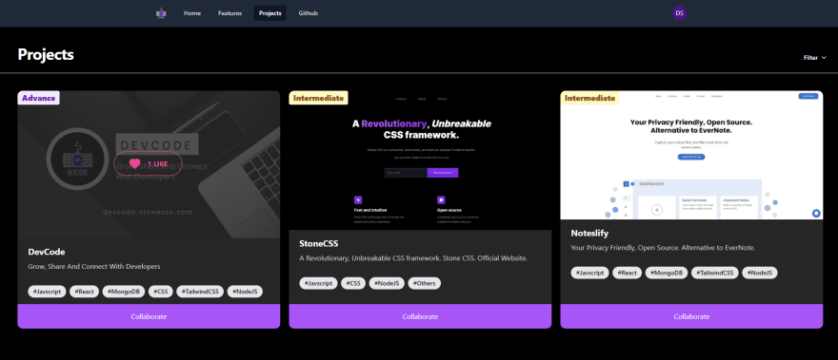
Task: Click the DevCode logo in navbar
Action: [161, 13]
